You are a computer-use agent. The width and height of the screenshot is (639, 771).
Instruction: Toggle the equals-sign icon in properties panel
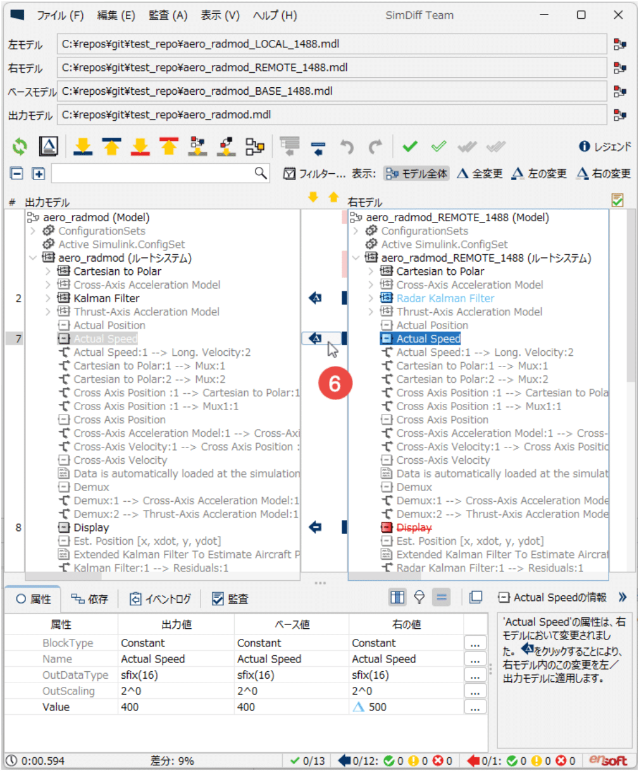(x=442, y=597)
